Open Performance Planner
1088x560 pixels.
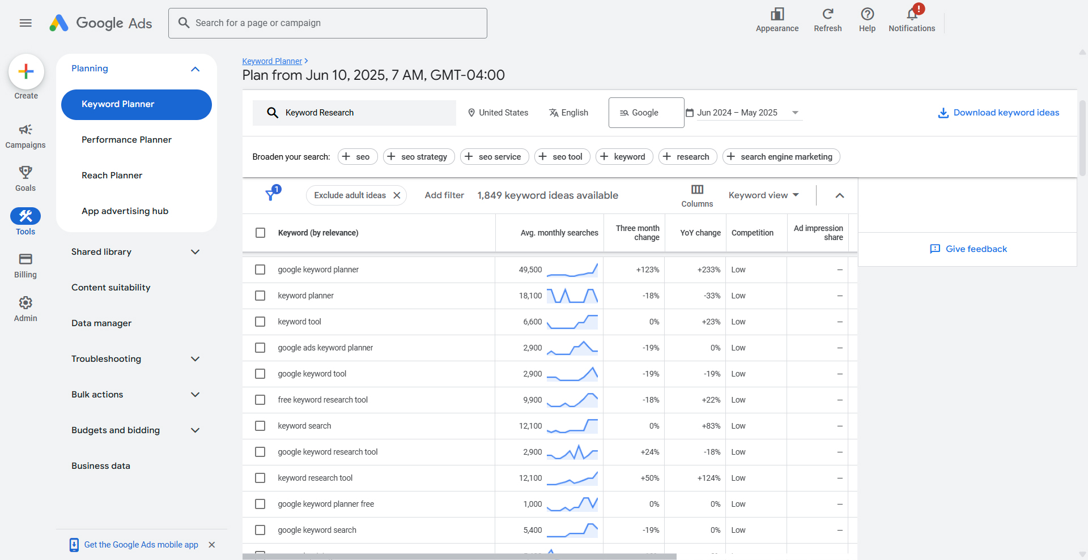126,140
